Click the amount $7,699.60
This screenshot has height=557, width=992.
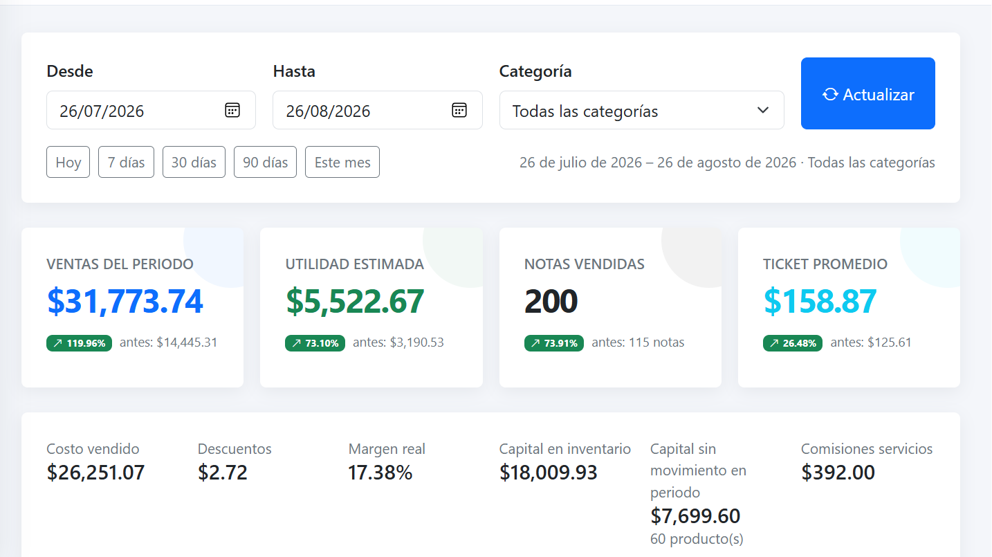pyautogui.click(x=695, y=516)
